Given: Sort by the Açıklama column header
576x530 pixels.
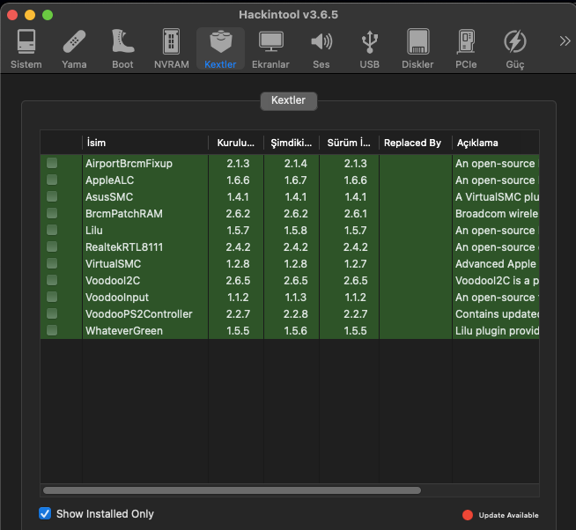Looking at the screenshot, I should click(x=493, y=143).
